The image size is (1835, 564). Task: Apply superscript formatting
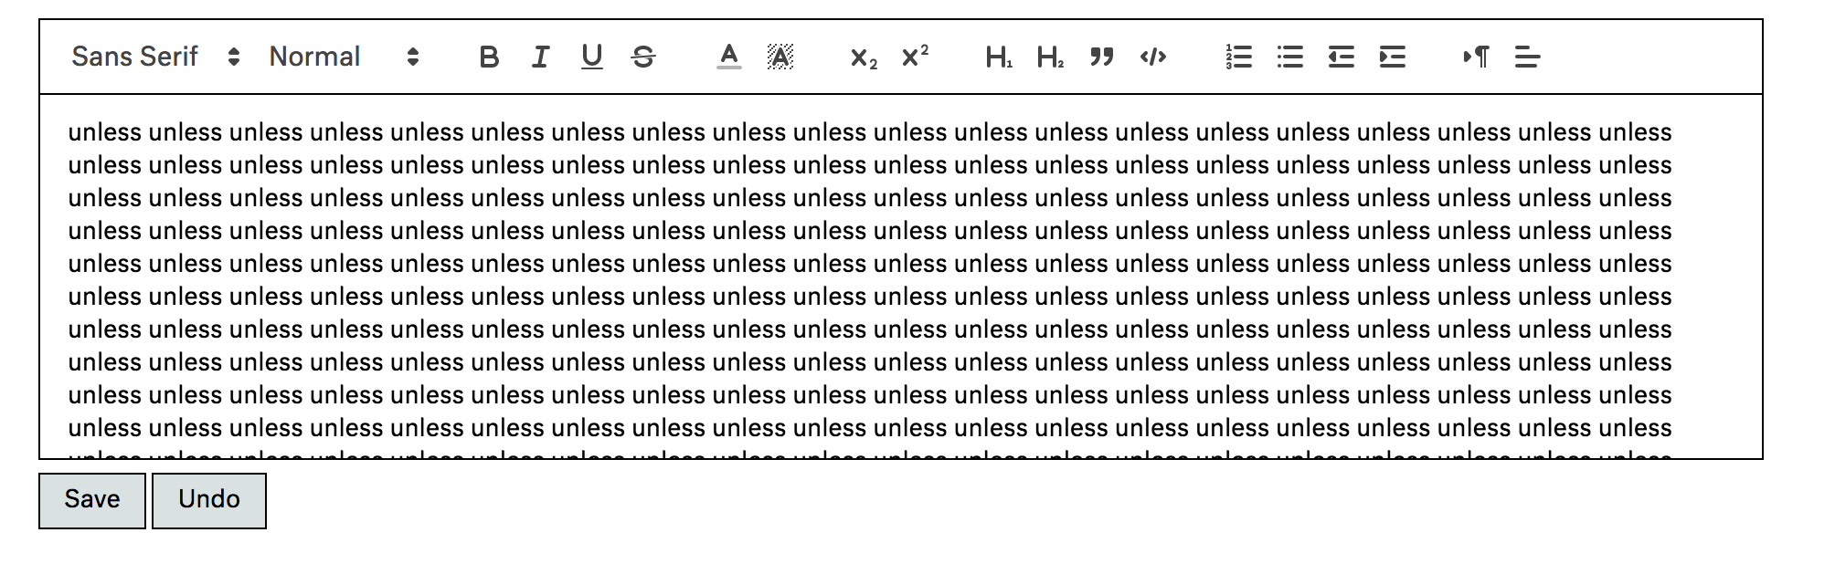[915, 57]
